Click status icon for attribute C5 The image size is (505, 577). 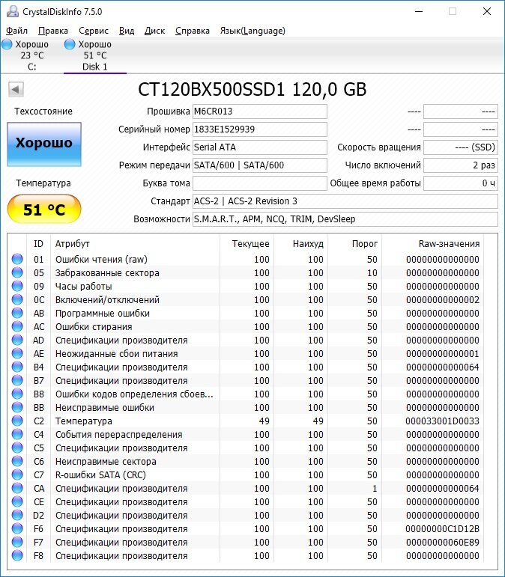17,448
